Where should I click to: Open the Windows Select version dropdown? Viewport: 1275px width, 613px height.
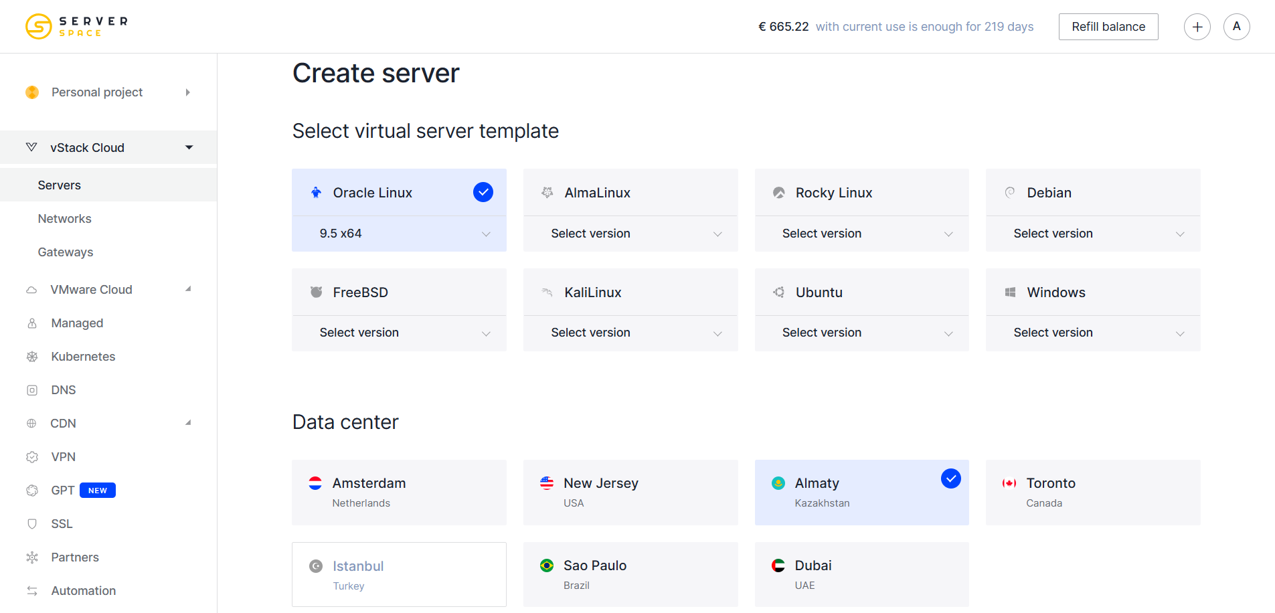tap(1093, 333)
